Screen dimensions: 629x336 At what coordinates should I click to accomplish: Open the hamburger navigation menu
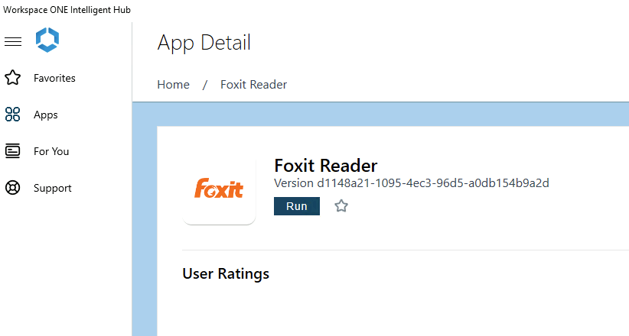click(13, 41)
